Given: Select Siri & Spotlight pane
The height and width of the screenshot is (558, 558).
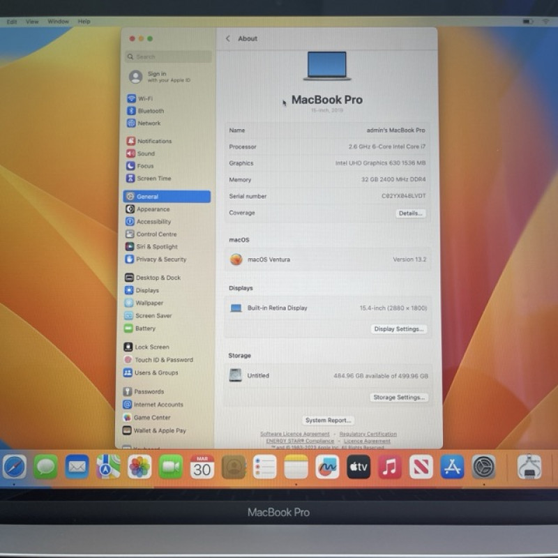Looking at the screenshot, I should [x=151, y=247].
